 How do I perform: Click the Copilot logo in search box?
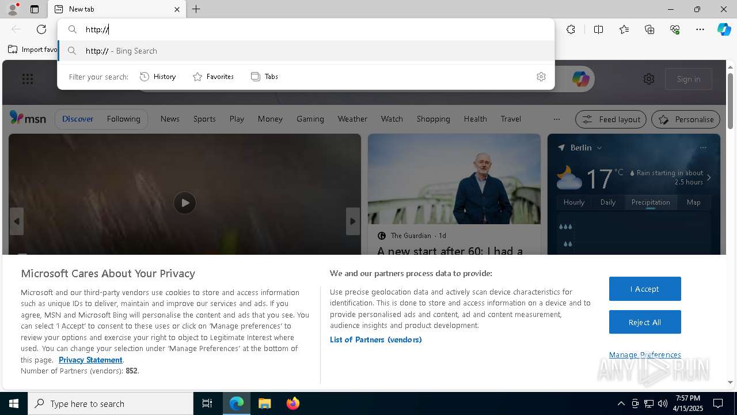click(x=580, y=79)
